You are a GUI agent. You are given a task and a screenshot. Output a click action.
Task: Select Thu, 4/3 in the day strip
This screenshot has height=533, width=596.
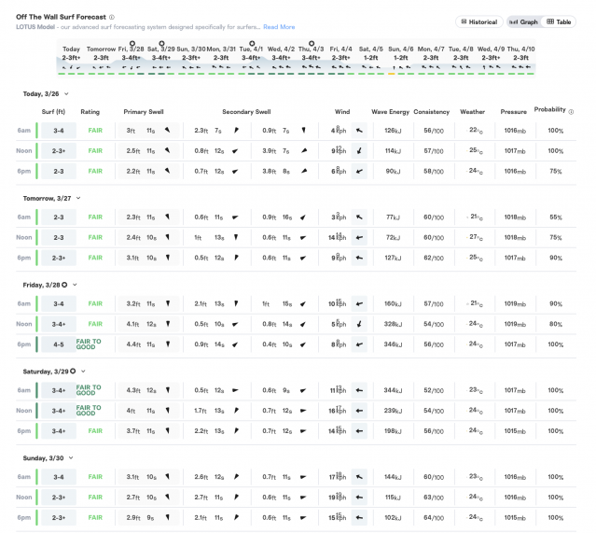click(311, 59)
